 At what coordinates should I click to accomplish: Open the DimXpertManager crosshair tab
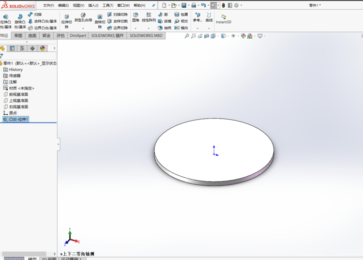tap(32, 48)
